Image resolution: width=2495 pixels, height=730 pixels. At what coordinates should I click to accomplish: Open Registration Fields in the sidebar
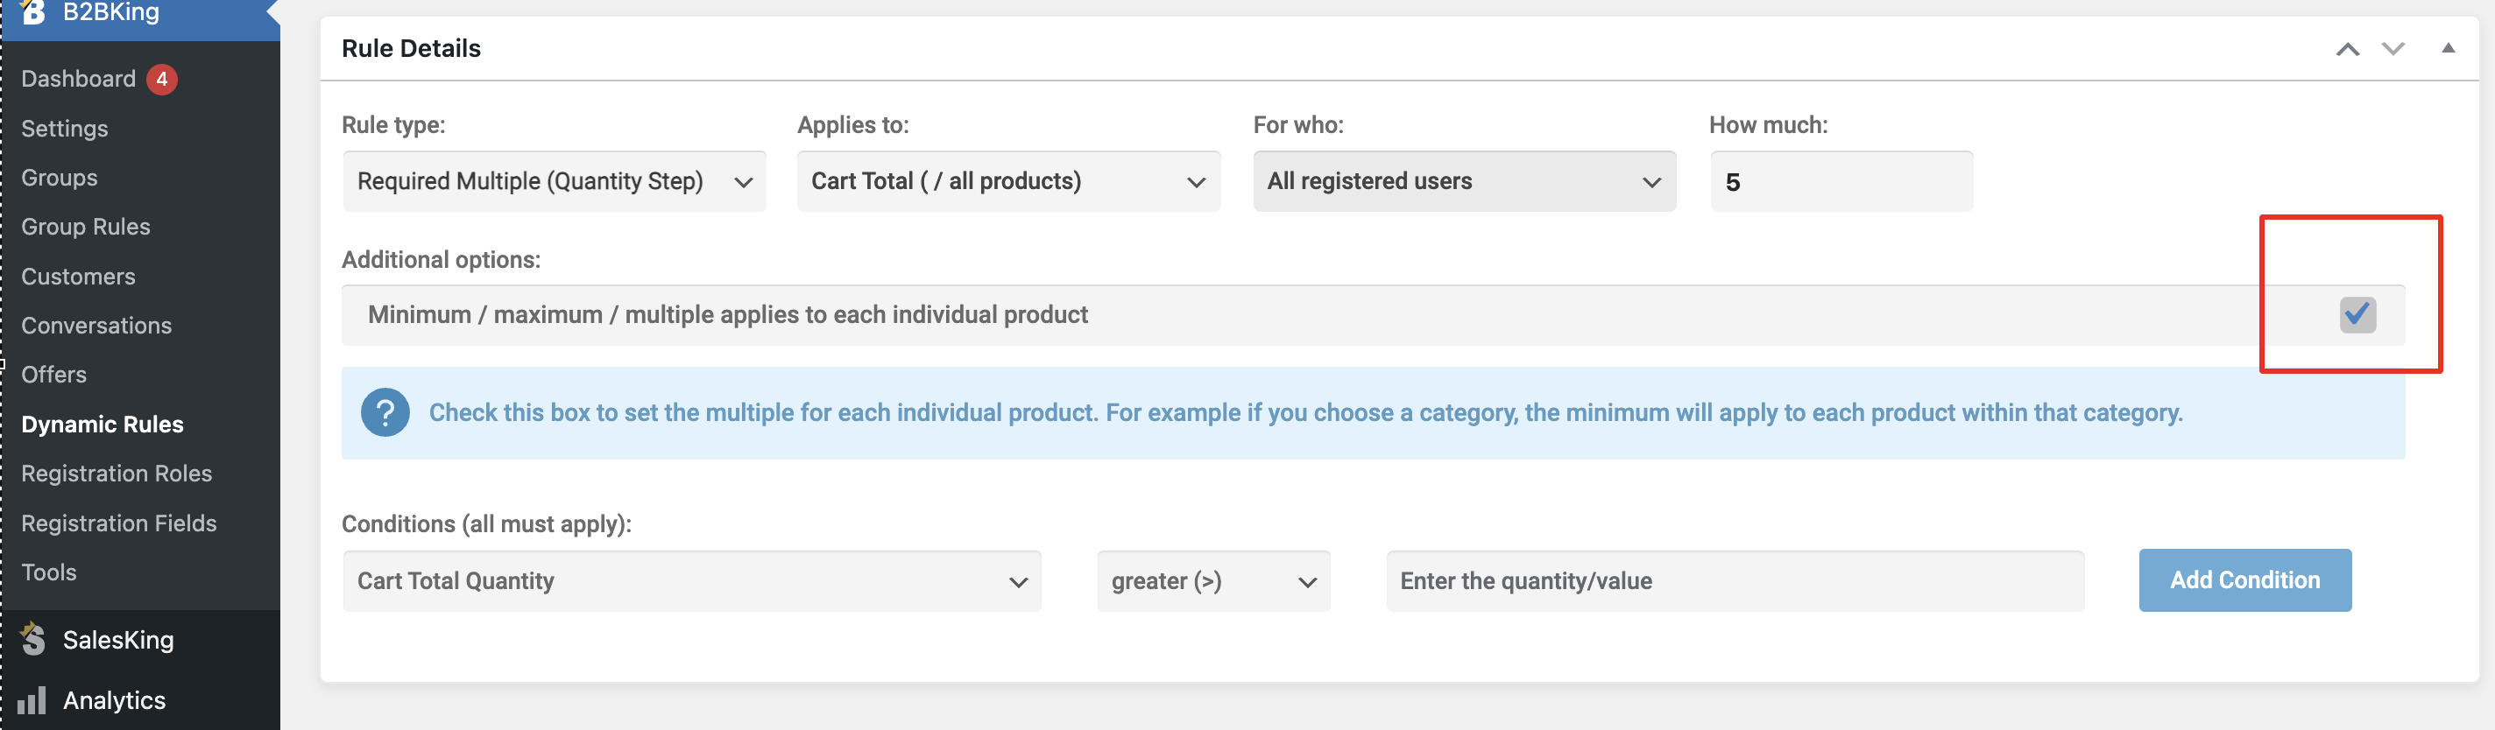(x=119, y=523)
